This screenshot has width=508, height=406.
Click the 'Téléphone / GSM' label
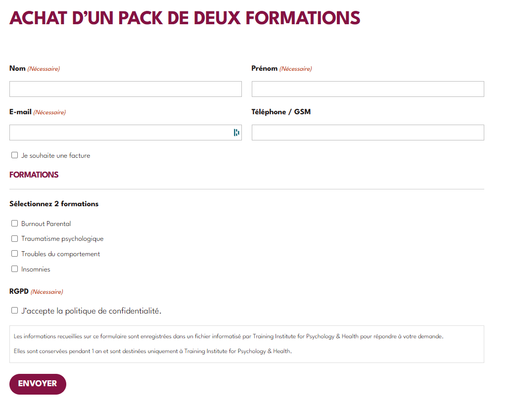(x=281, y=112)
